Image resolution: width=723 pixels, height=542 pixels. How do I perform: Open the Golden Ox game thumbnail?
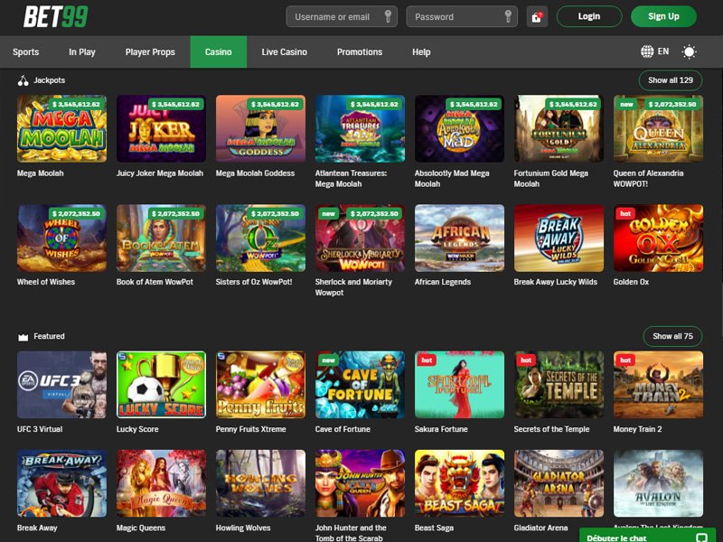point(658,238)
